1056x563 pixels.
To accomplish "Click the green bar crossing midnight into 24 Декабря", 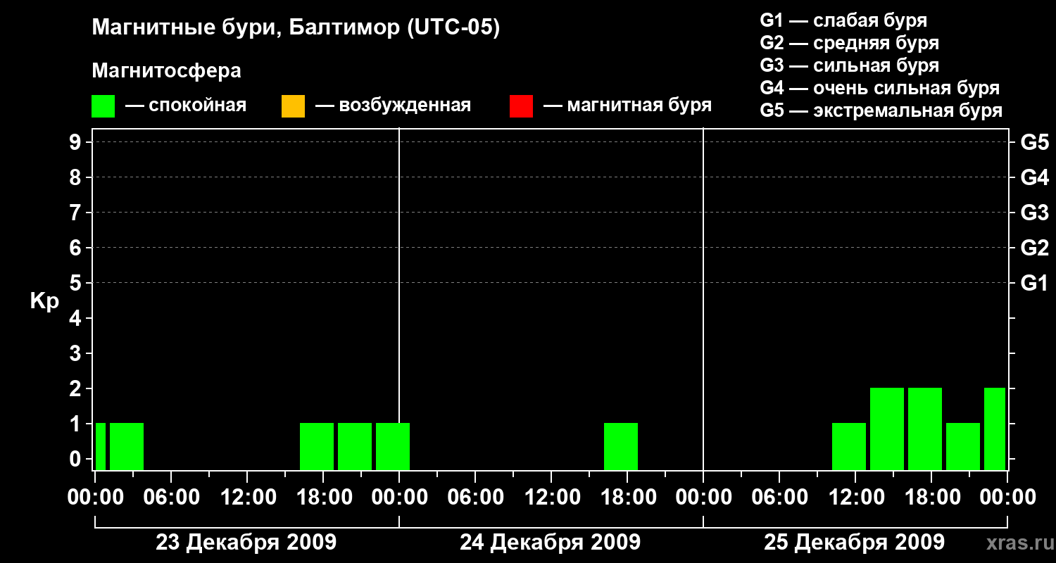I will pos(393,446).
